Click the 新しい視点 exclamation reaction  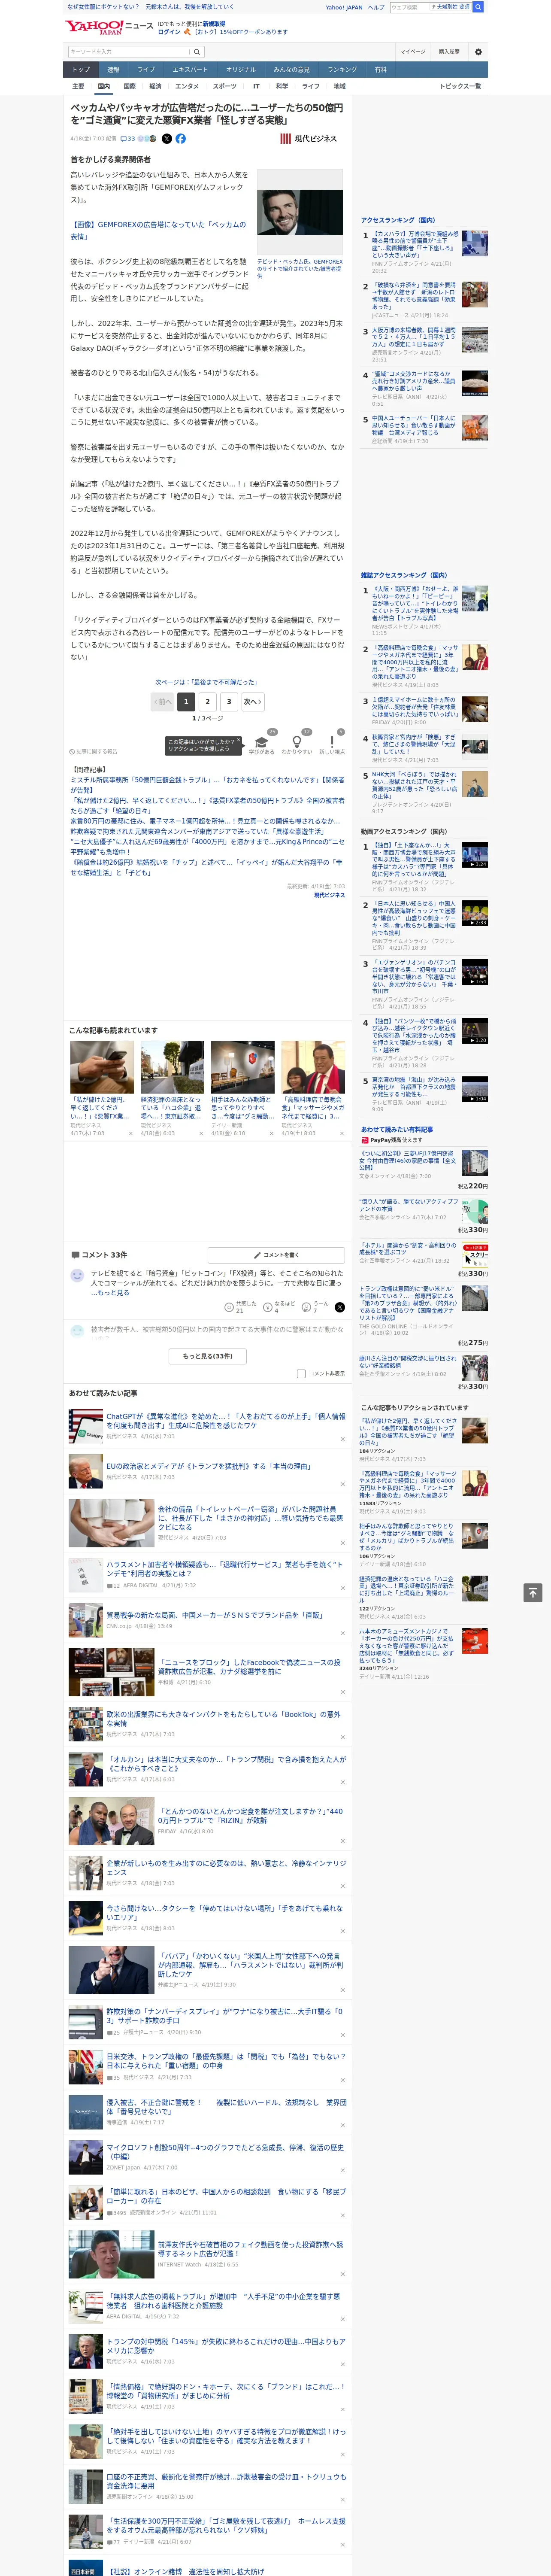332,741
